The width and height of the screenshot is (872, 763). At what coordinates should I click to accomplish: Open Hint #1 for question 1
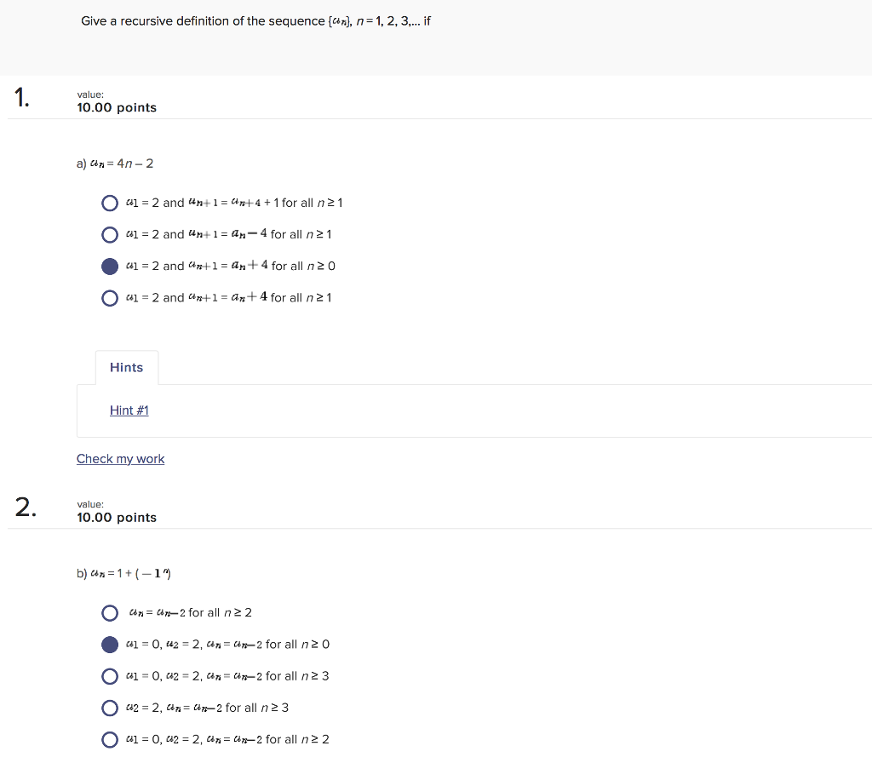pyautogui.click(x=129, y=410)
